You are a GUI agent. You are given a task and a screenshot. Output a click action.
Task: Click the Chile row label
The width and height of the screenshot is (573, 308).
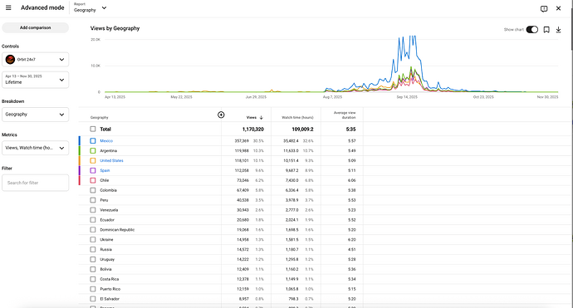[104, 180]
